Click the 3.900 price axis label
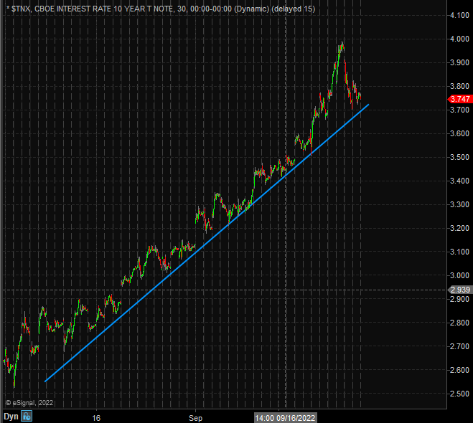 (460, 62)
